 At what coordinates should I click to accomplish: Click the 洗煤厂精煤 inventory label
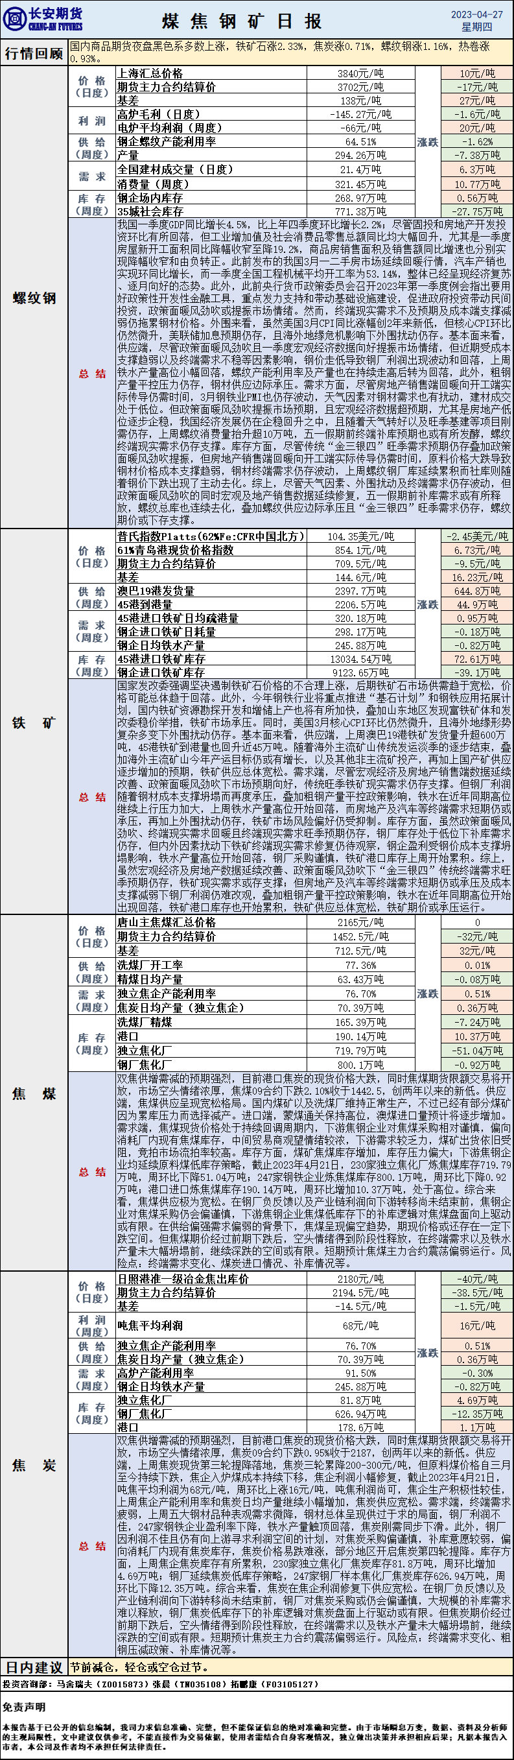pos(145,1022)
